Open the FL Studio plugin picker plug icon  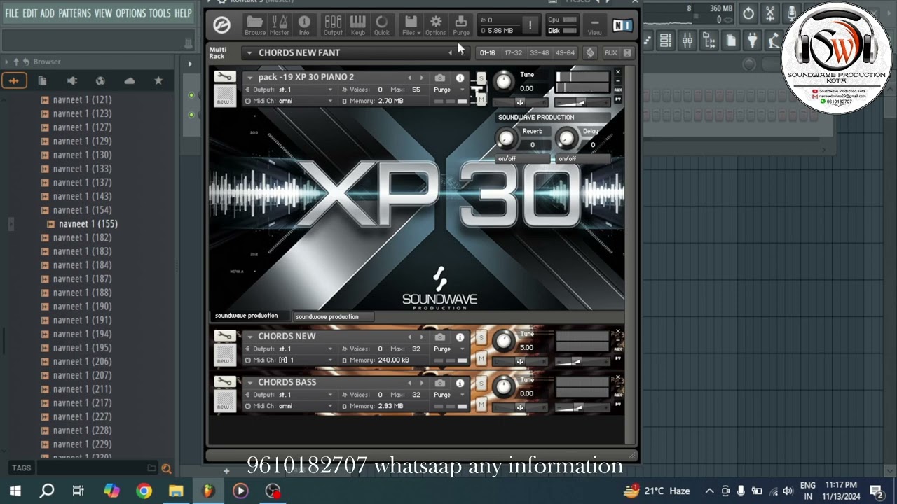[x=753, y=41]
